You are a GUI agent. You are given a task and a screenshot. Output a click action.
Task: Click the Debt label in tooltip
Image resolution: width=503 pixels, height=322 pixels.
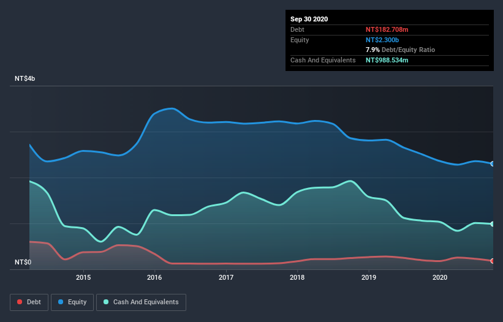click(297, 29)
